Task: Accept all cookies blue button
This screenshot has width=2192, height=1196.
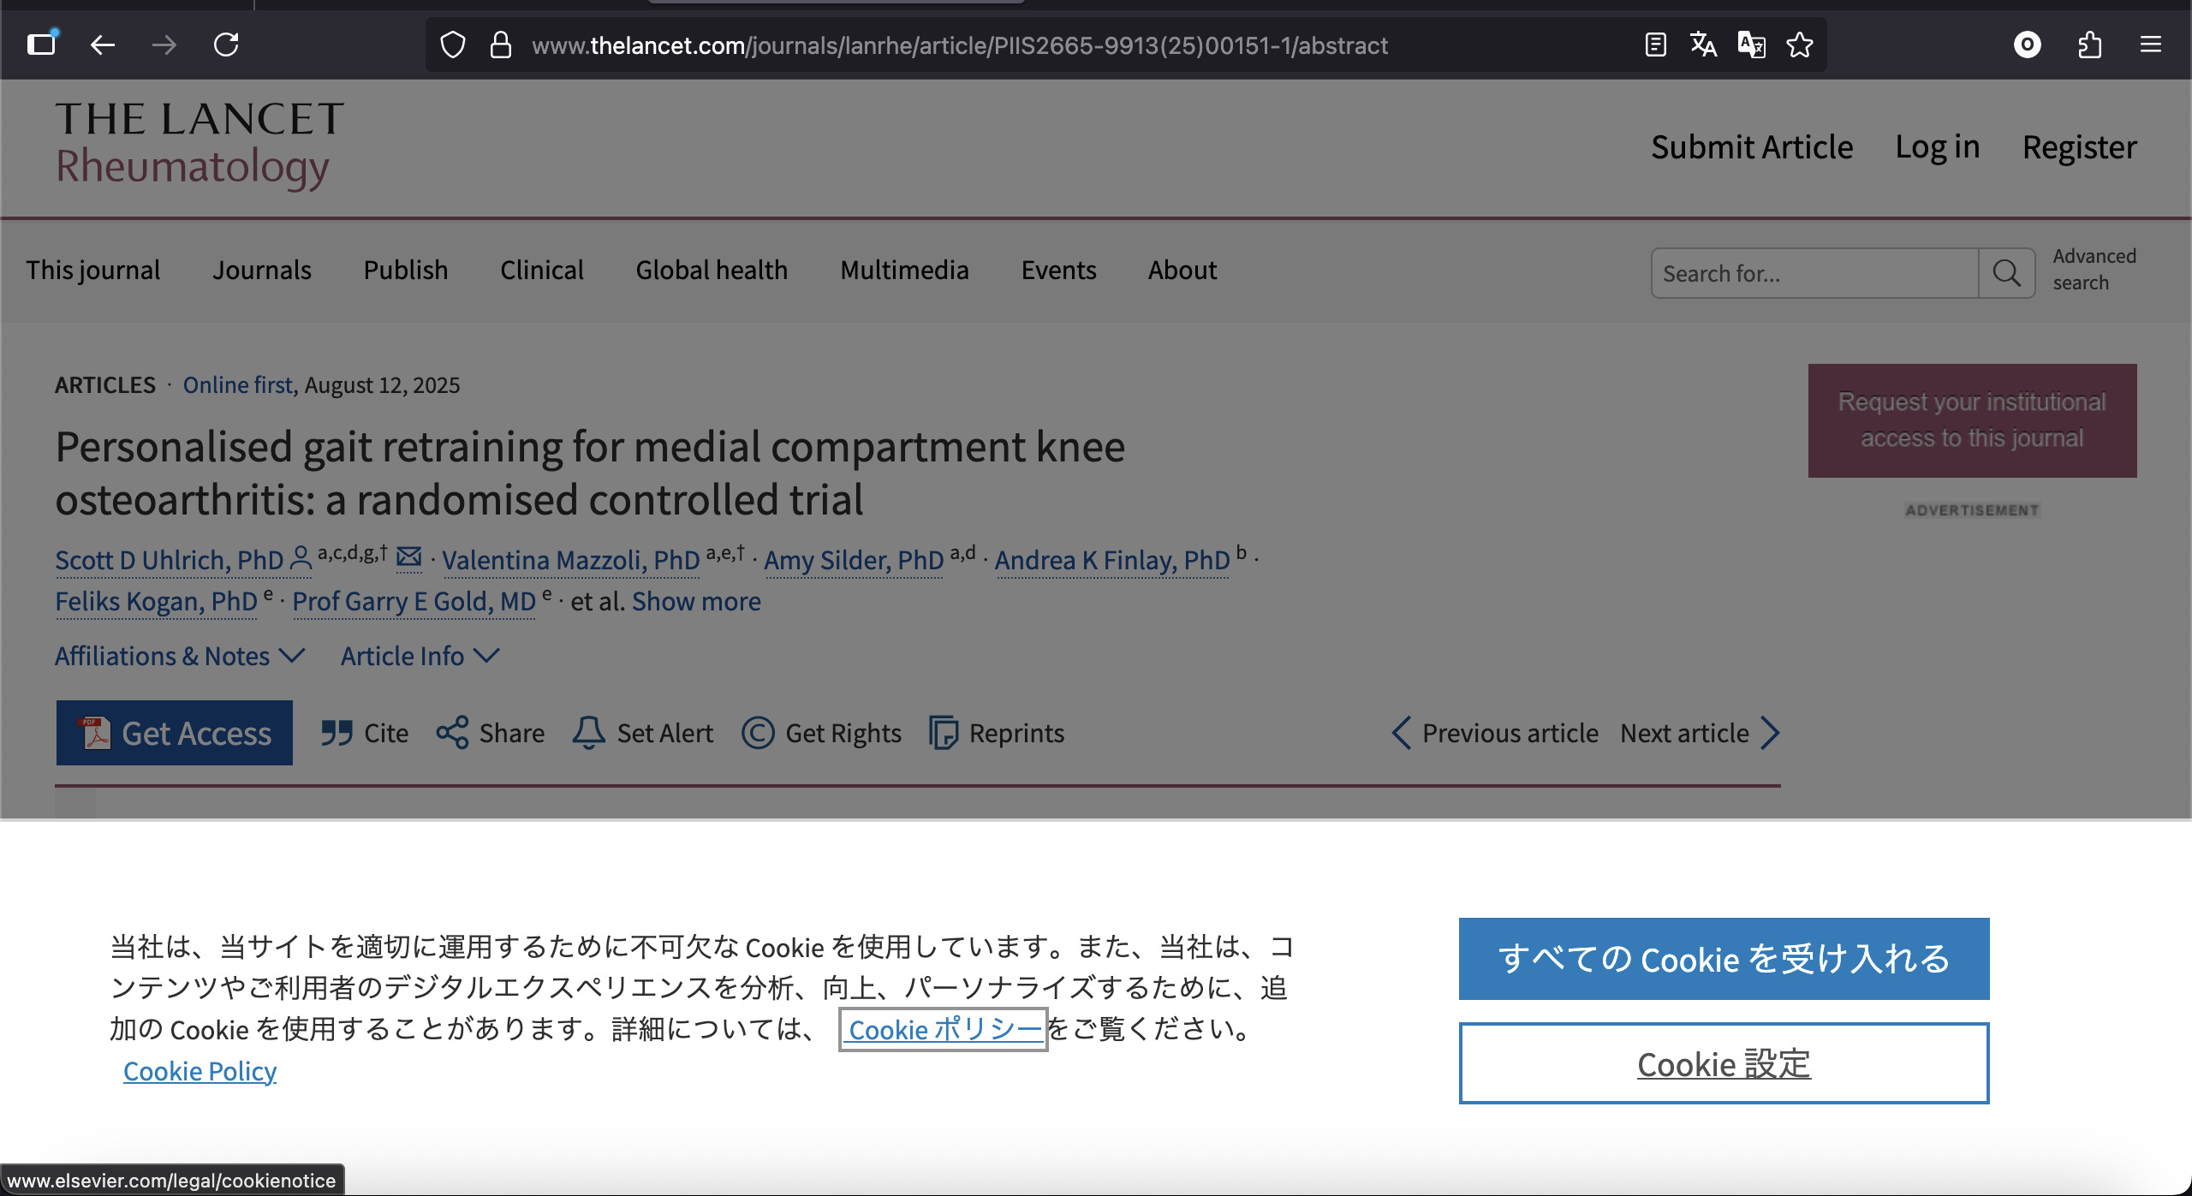Action: click(1724, 959)
